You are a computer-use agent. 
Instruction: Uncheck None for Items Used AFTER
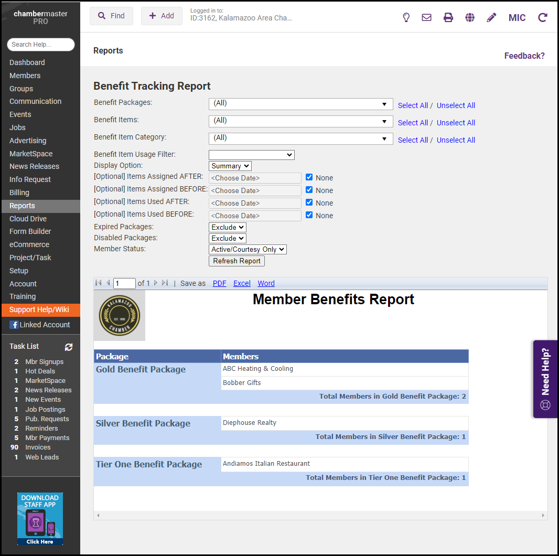click(x=309, y=202)
